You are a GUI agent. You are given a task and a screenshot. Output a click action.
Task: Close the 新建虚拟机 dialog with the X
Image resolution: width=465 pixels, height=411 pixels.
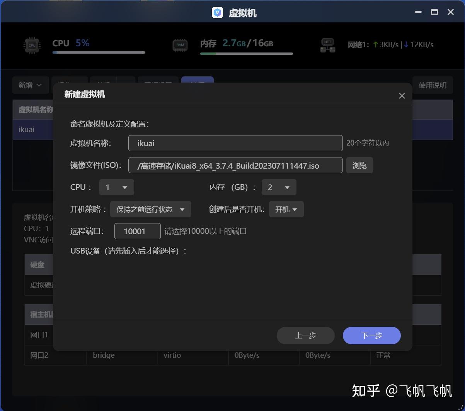click(402, 95)
